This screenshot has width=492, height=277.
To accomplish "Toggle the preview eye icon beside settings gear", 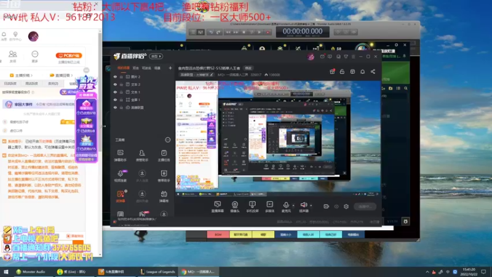I will point(336,206).
